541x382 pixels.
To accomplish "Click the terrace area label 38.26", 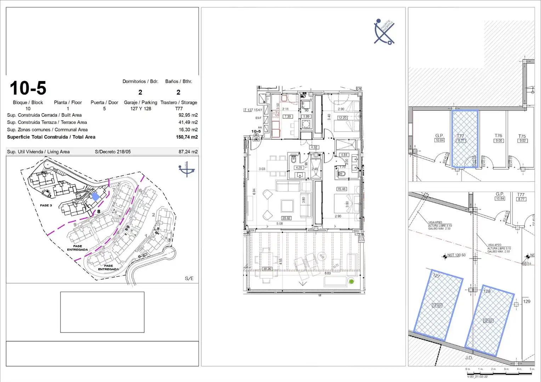I will pos(267,269).
